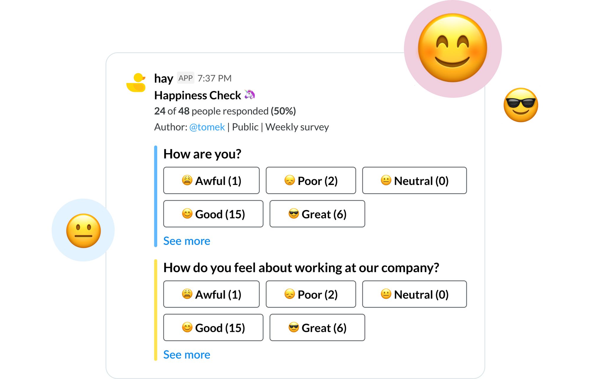Vote Awful under How are you
The width and height of the screenshot is (590, 379).
click(x=212, y=181)
